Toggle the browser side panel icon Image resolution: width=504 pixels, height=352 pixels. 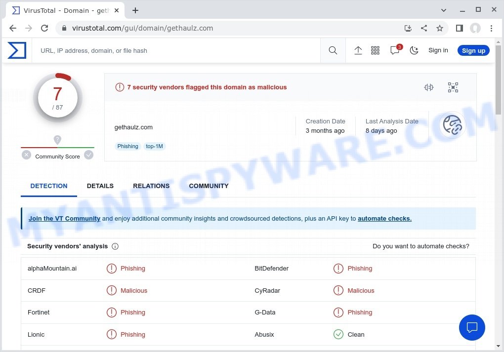point(460,28)
